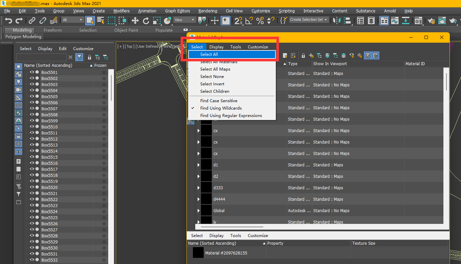
Task: Activate Bind to Space Warp tool
Action: click(54, 20)
